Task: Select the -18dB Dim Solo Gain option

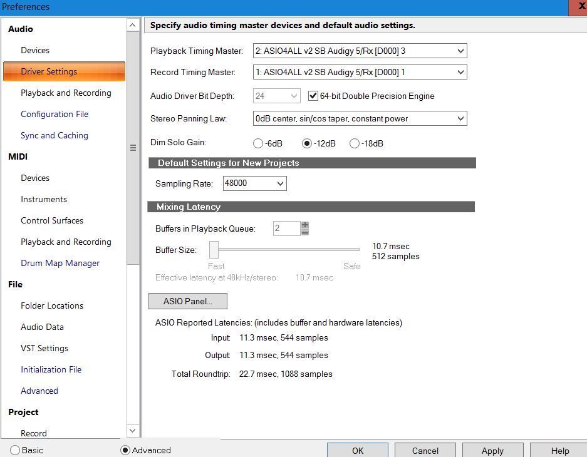Action: (x=355, y=143)
